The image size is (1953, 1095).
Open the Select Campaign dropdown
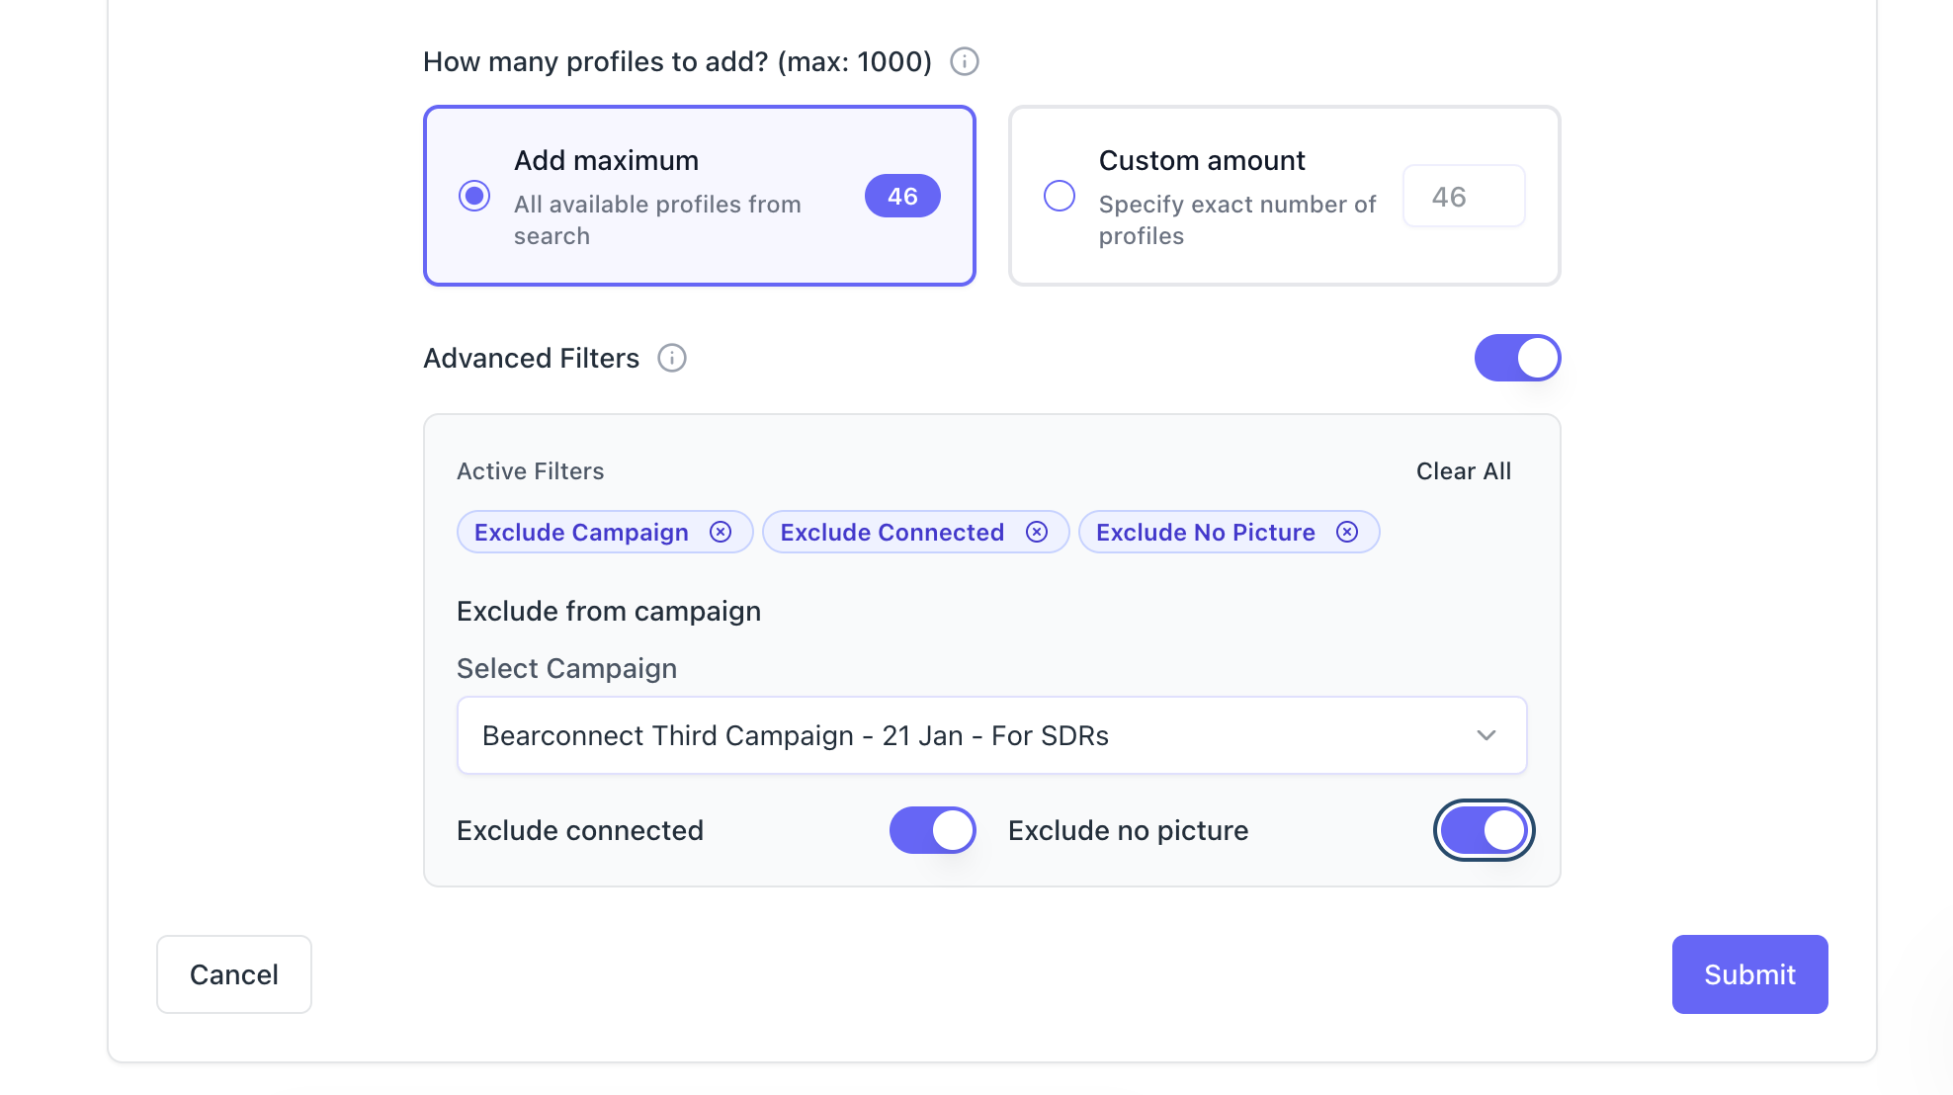(990, 735)
